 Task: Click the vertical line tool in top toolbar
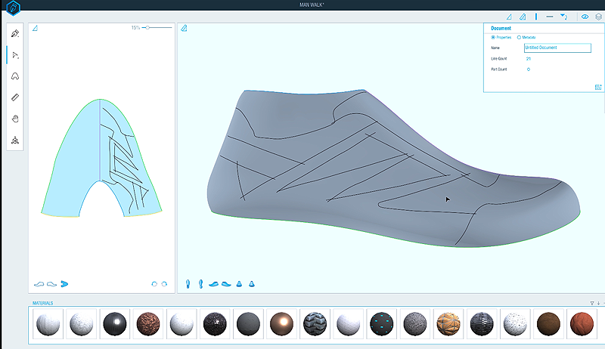click(x=536, y=16)
